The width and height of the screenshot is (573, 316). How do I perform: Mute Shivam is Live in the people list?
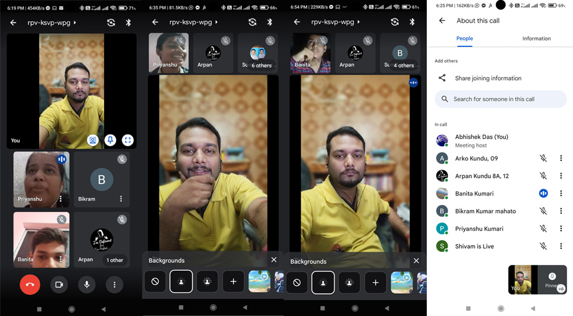click(543, 246)
